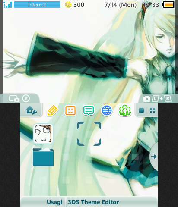This screenshot has width=178, height=207.
Task: Click the right arrow scroll button
Action: [154, 157]
